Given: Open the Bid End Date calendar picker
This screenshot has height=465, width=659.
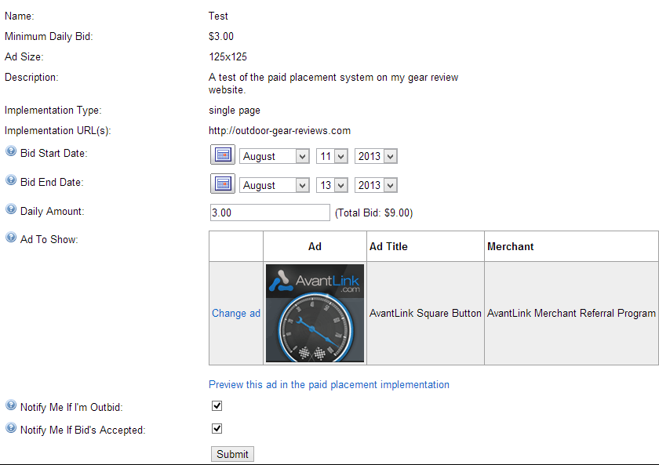Looking at the screenshot, I should [x=223, y=184].
